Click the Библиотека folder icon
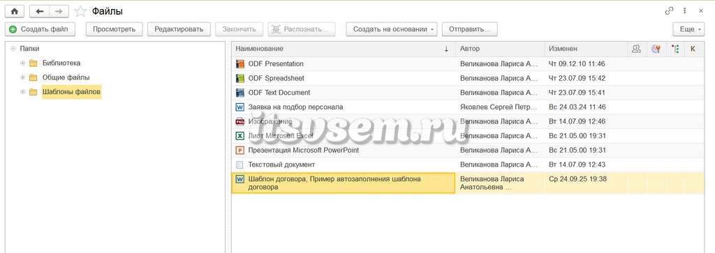 point(33,63)
